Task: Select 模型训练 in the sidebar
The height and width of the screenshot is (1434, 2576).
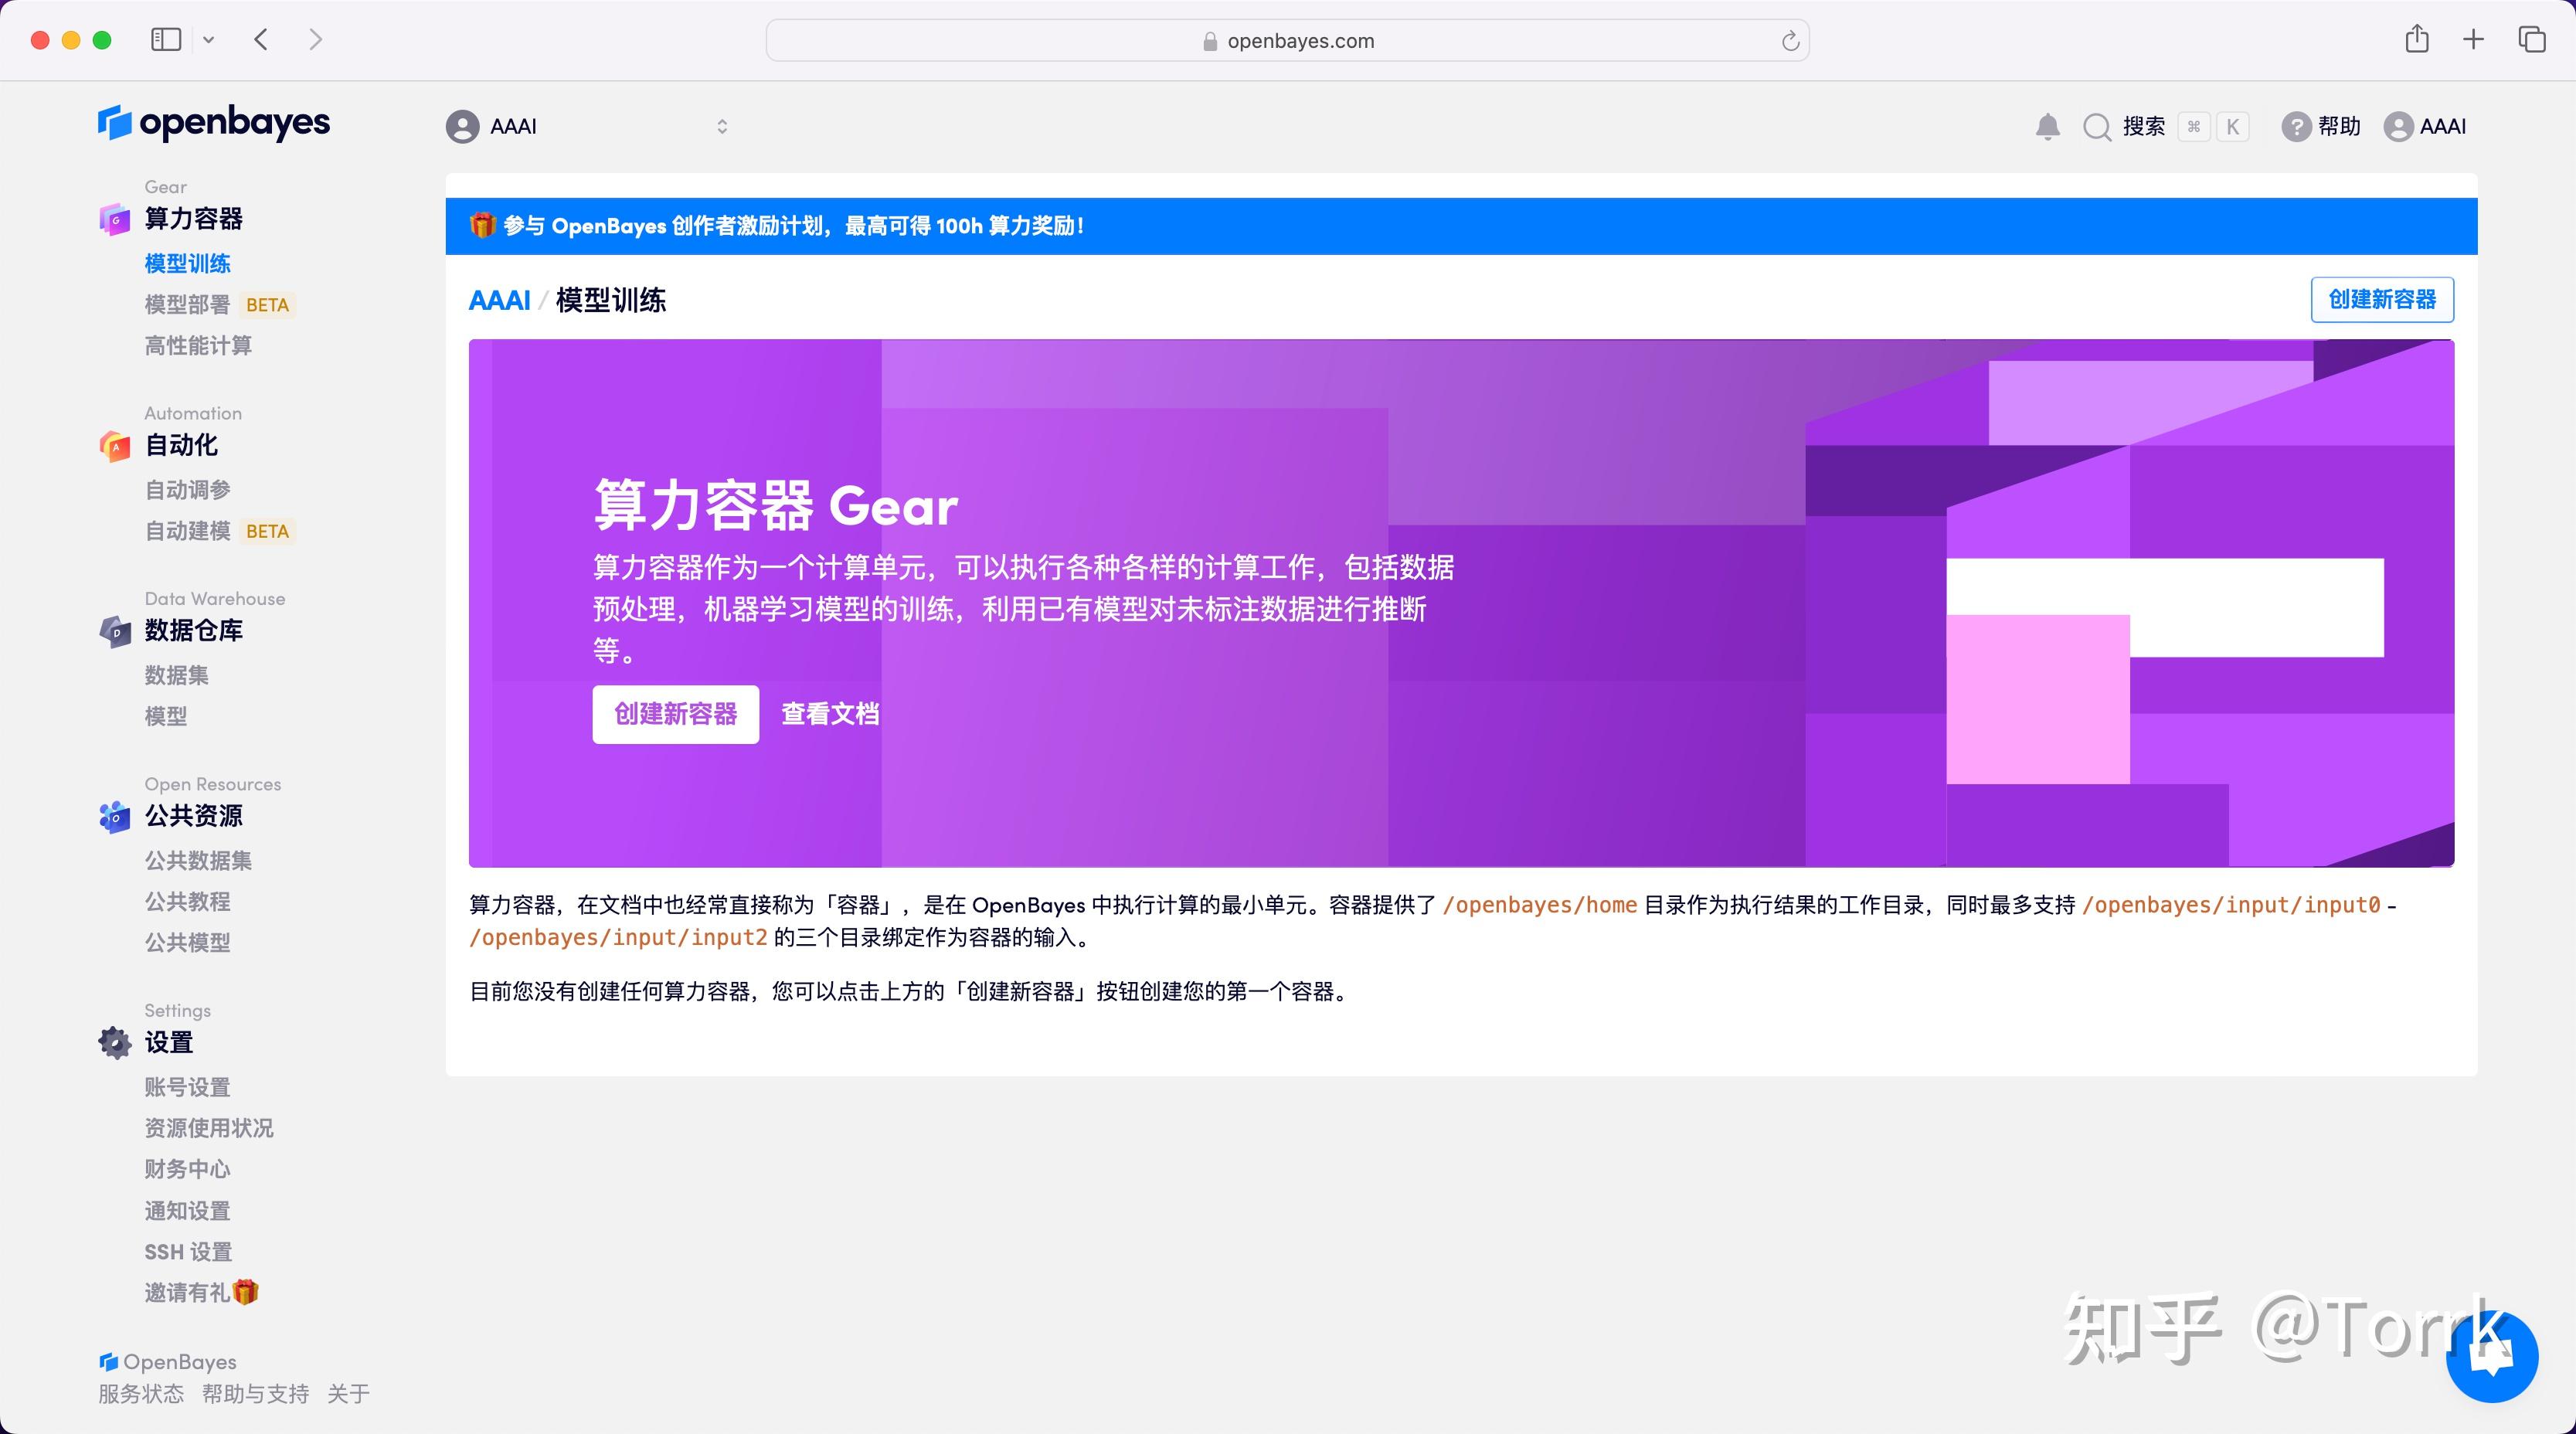Action: coord(188,264)
